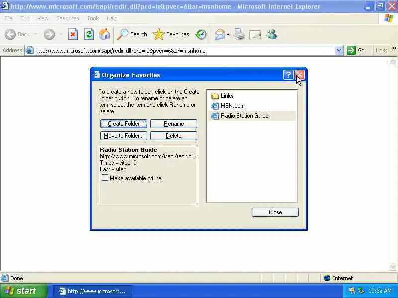Open the Edit menu
This screenshot has width=398, height=298.
coord(24,18)
